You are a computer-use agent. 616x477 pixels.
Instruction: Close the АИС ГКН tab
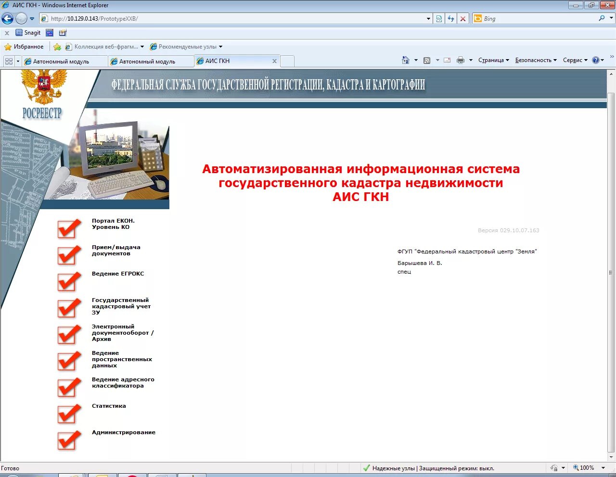[274, 61]
